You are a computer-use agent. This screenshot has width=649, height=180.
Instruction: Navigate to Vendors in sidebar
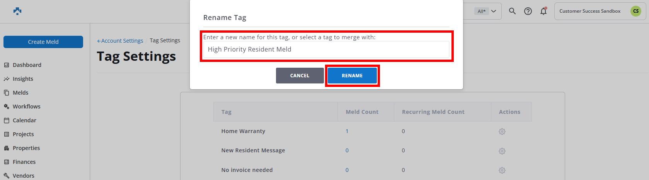click(x=23, y=176)
